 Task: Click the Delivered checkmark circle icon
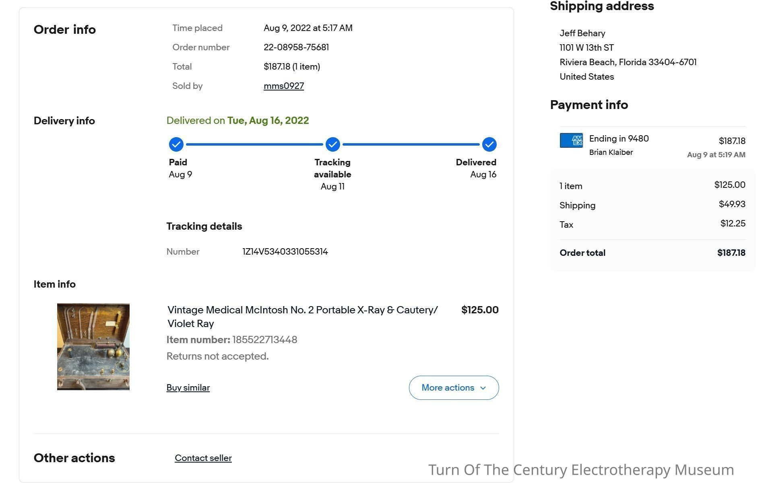coord(489,144)
